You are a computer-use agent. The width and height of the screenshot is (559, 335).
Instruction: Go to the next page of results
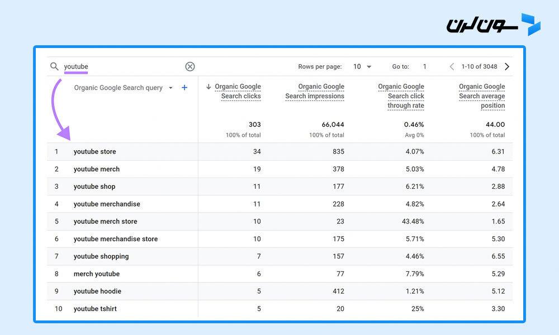click(507, 66)
